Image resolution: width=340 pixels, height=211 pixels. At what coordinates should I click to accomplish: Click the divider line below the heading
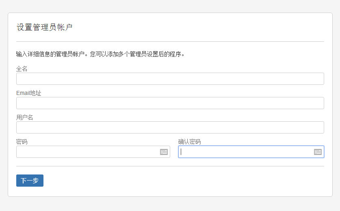[x=170, y=42]
